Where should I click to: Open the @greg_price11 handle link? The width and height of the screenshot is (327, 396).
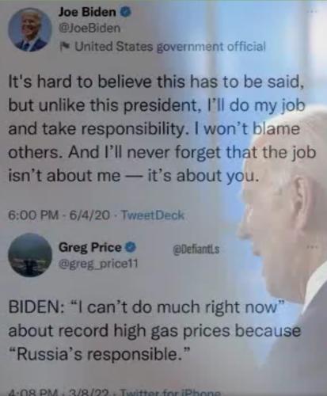(x=98, y=264)
